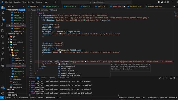This screenshot has width=178, height=100.
Task: Toggle bottom panel layout icon
Action: [x=162, y=2]
